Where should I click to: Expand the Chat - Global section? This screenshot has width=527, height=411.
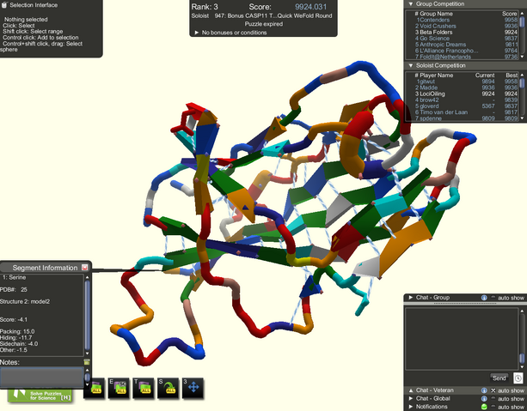(410, 399)
